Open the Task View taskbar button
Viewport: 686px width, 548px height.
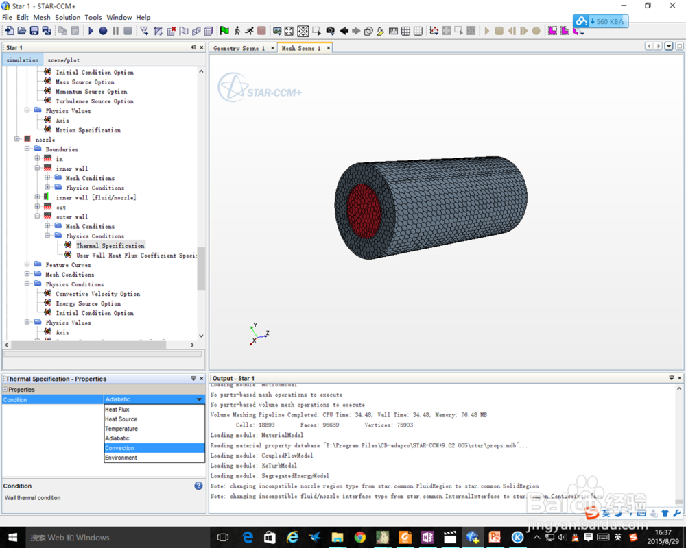point(223,538)
